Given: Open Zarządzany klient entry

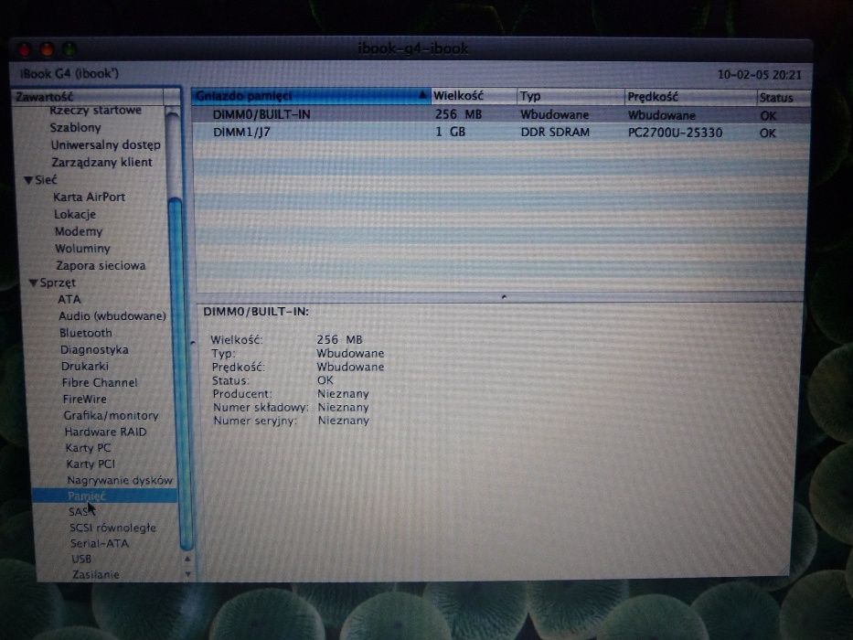Looking at the screenshot, I should point(101,162).
